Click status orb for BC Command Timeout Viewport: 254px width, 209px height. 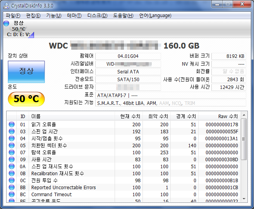click(x=12, y=194)
